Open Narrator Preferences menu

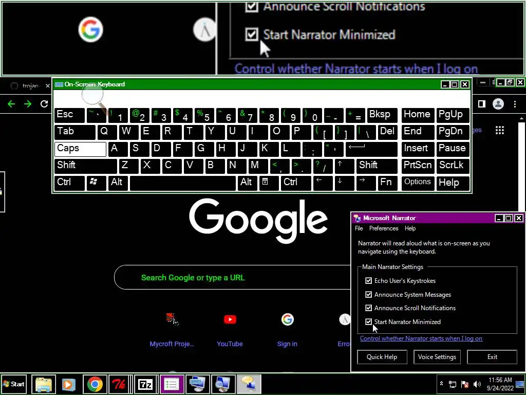tap(383, 228)
